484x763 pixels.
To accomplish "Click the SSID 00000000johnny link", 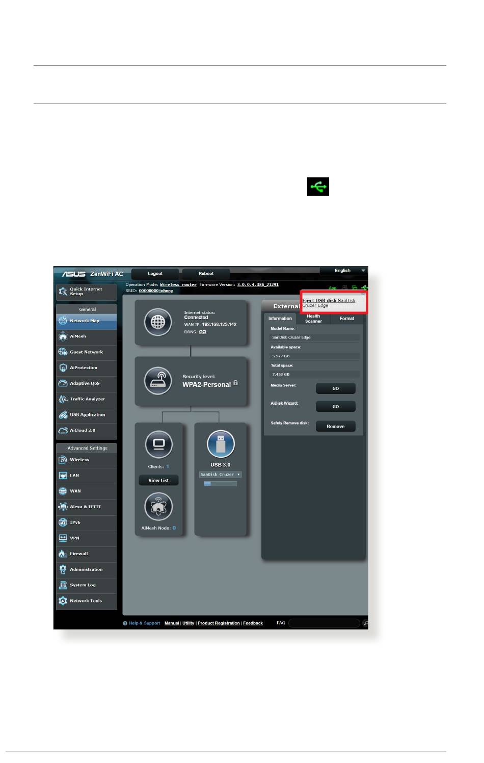I will pyautogui.click(x=156, y=291).
